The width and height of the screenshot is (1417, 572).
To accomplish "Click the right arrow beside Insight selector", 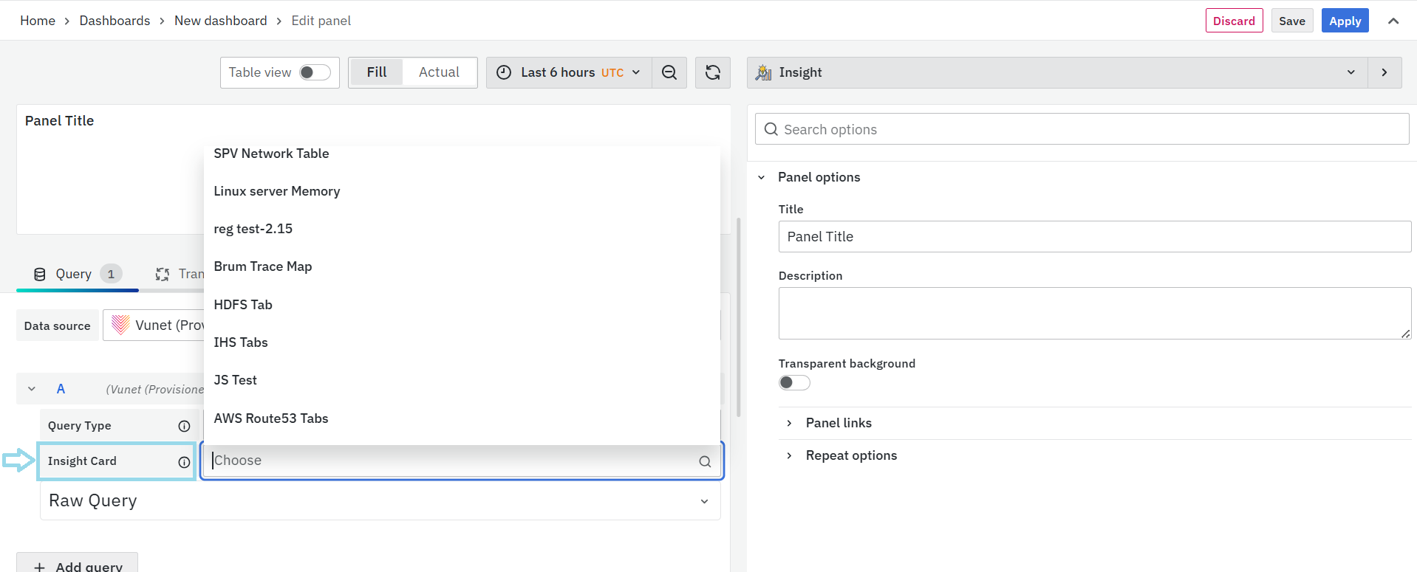I will [x=1384, y=72].
